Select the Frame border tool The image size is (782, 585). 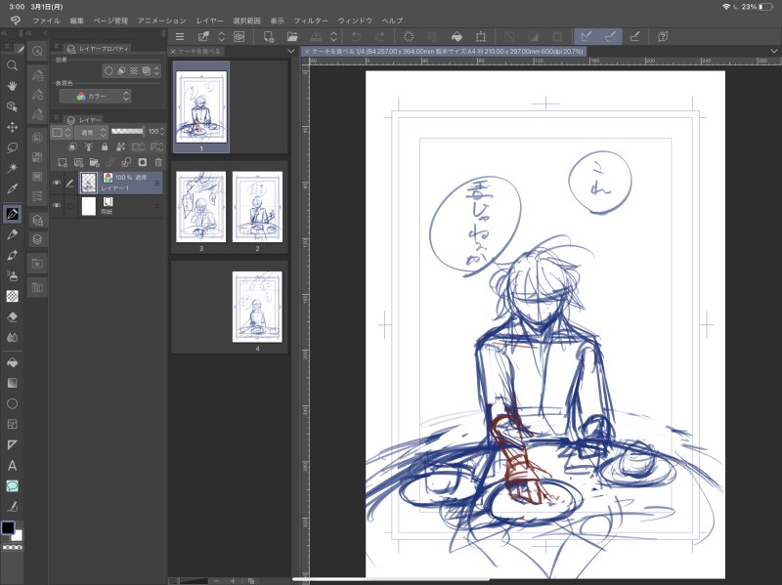pyautogui.click(x=12, y=424)
